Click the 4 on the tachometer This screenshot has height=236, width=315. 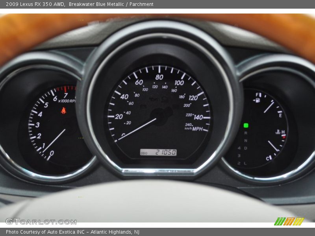40,114
